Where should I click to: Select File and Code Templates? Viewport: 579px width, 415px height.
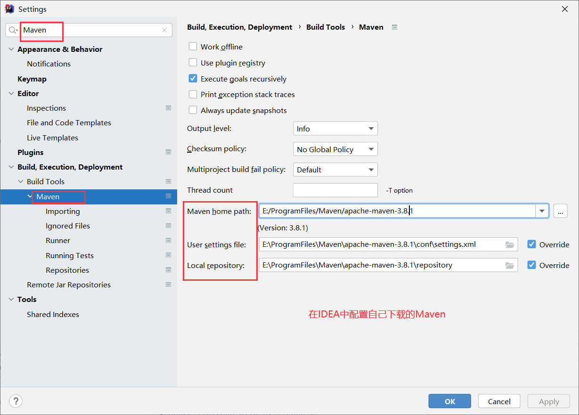point(69,122)
